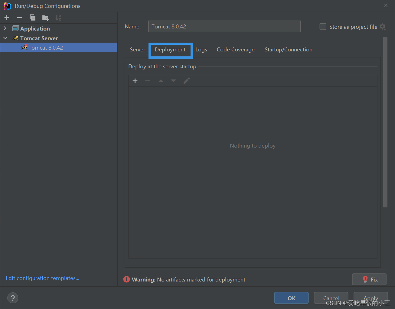Viewport: 395px width, 309px height.
Task: Click the Name input field
Action: pyautogui.click(x=224, y=27)
